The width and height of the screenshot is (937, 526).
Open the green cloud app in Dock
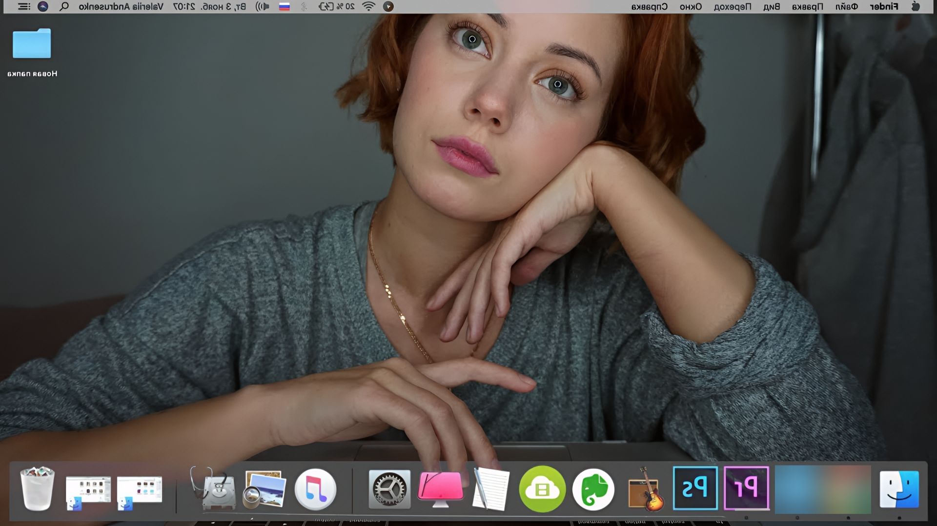coord(542,489)
